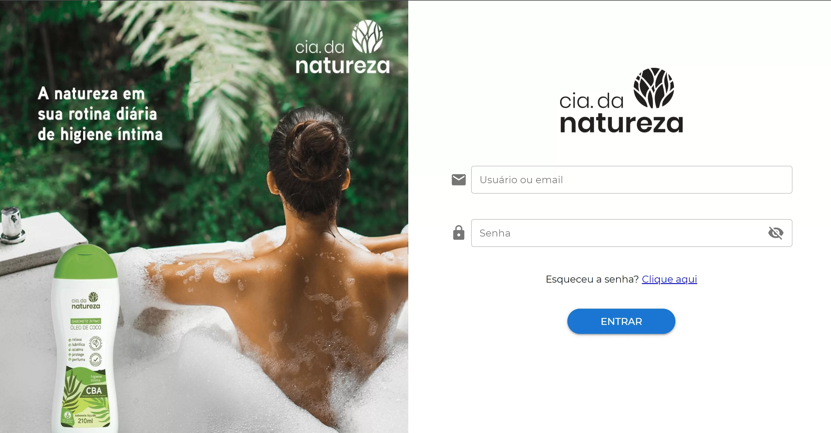
Task: Focus the Senha password field
Action: [x=631, y=233]
